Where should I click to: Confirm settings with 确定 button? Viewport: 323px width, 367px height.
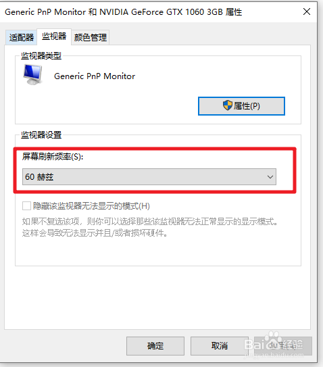[x=155, y=346]
